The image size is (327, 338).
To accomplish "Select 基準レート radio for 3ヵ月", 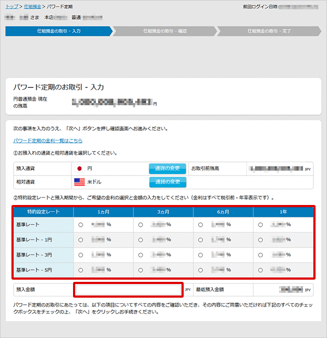I will click(141, 224).
